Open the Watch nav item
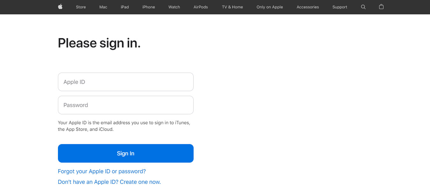Image resolution: width=430 pixels, height=192 pixels. (174, 7)
